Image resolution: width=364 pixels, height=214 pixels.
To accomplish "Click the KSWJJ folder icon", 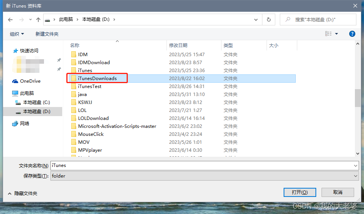I will point(74,102).
